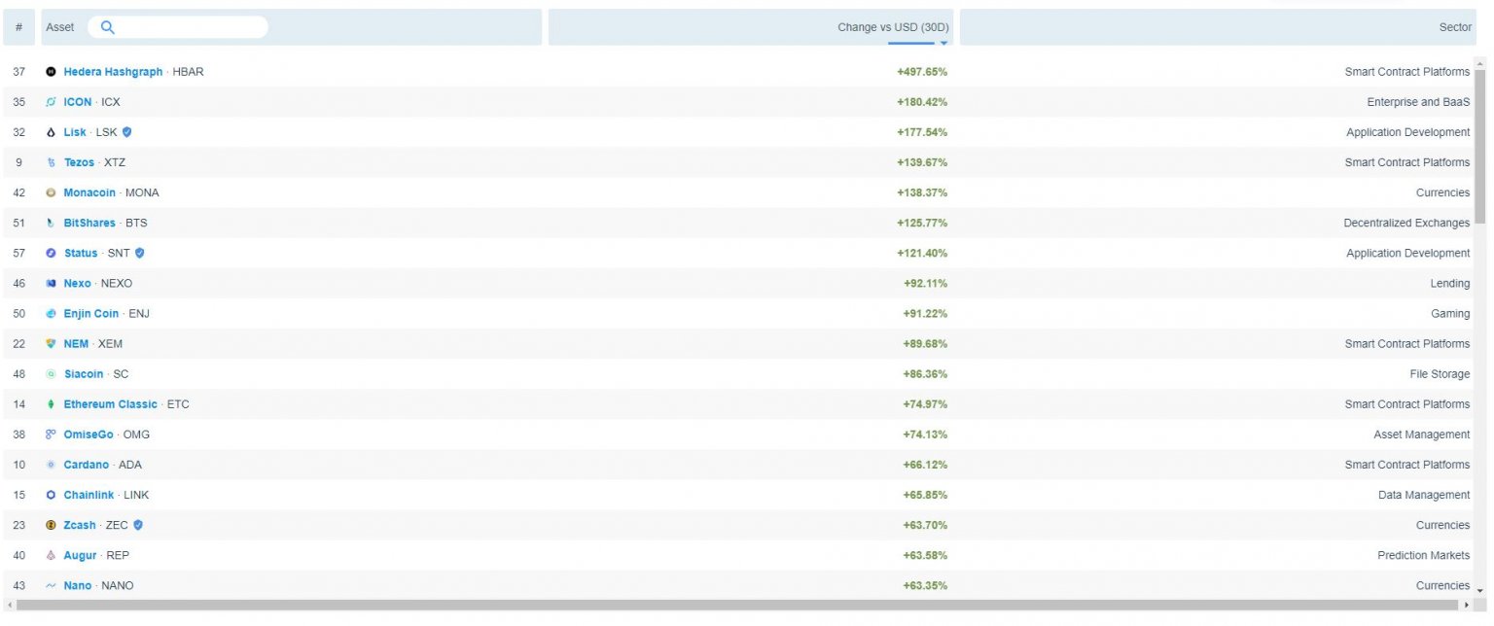Open the Zcash asset link
1494x626 pixels.
[80, 524]
